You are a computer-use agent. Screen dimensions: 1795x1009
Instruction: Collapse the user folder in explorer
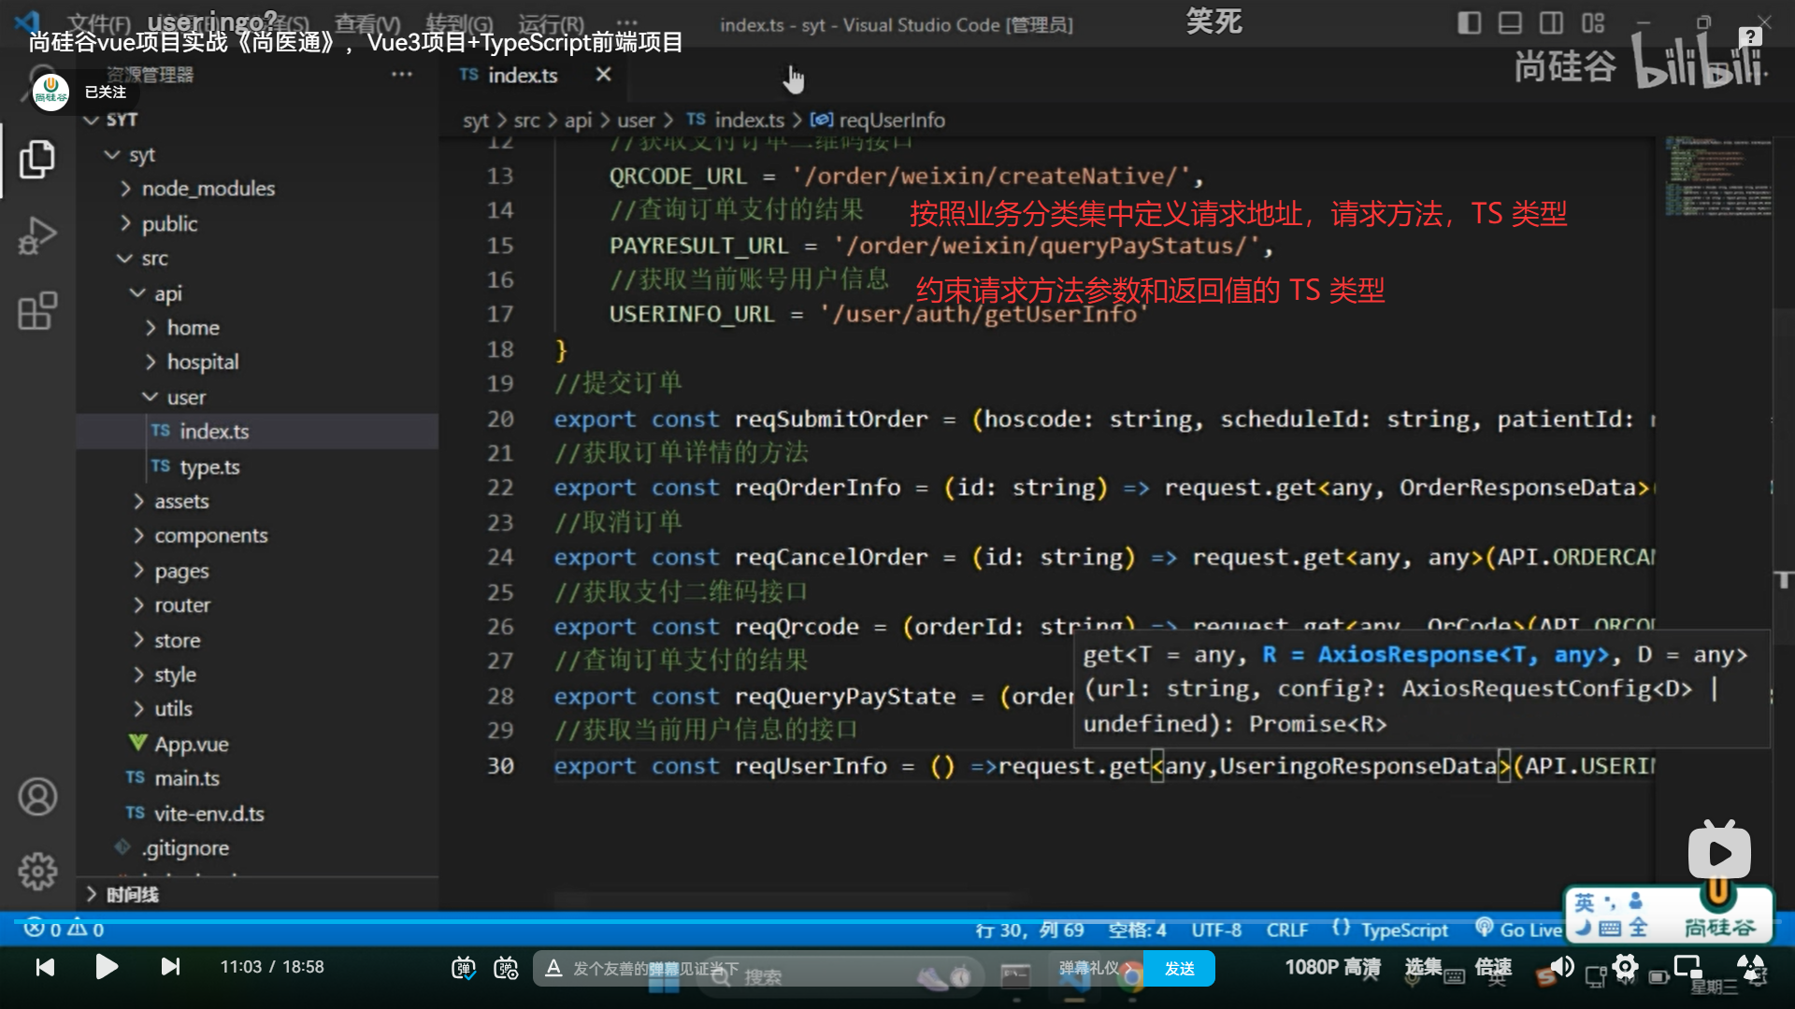coord(185,398)
